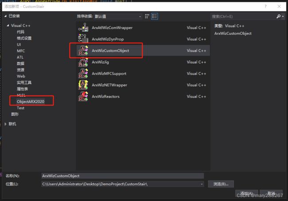Click the ArxAtlWizDynProp name text
The height and width of the screenshot is (201, 288).
pyautogui.click(x=108, y=39)
